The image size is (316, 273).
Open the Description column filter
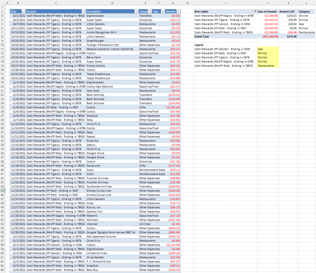[x=136, y=11]
